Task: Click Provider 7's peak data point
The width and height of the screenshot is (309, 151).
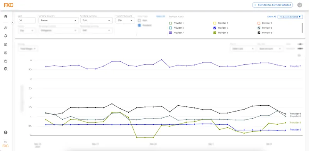Action: pyautogui.click(x=161, y=60)
